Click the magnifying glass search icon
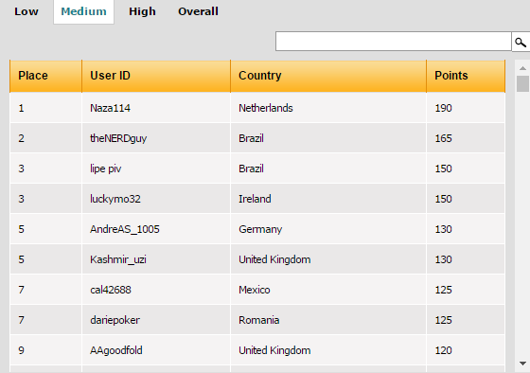This screenshot has height=373, width=530. point(521,42)
